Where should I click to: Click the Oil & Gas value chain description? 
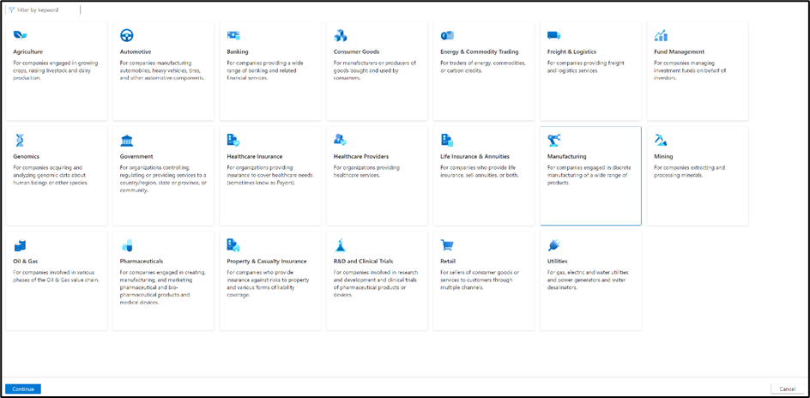56,276
